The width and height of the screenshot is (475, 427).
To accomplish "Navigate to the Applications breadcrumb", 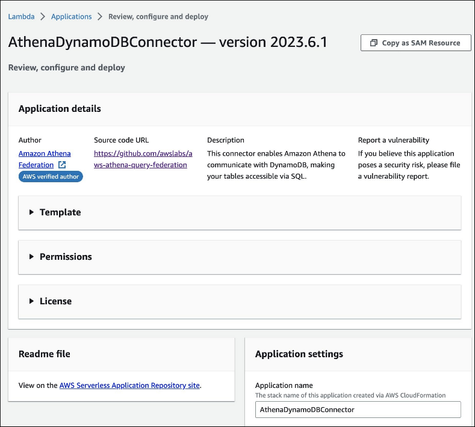I will click(x=71, y=17).
